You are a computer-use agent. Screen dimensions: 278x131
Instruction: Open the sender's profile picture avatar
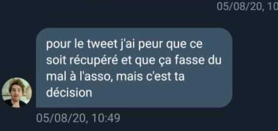click(17, 93)
